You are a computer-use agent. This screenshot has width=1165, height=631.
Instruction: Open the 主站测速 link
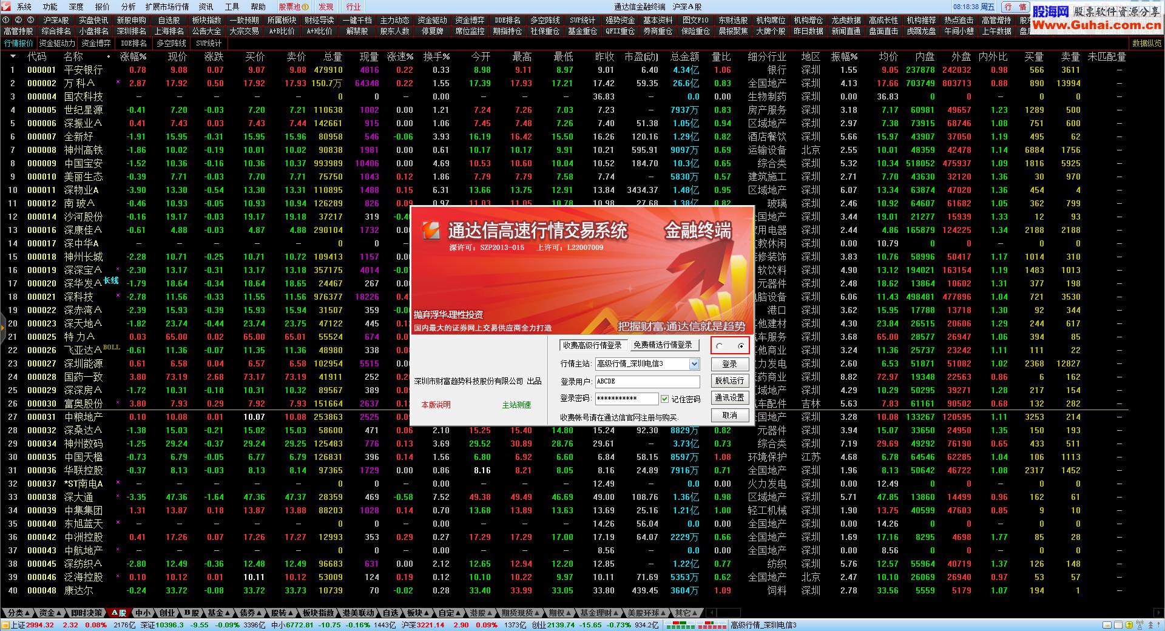click(x=516, y=405)
